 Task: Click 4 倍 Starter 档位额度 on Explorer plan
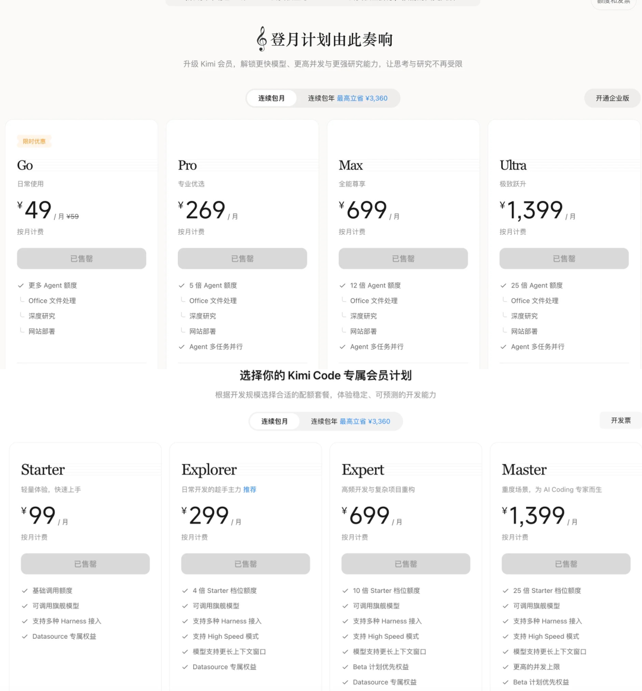[x=225, y=591]
